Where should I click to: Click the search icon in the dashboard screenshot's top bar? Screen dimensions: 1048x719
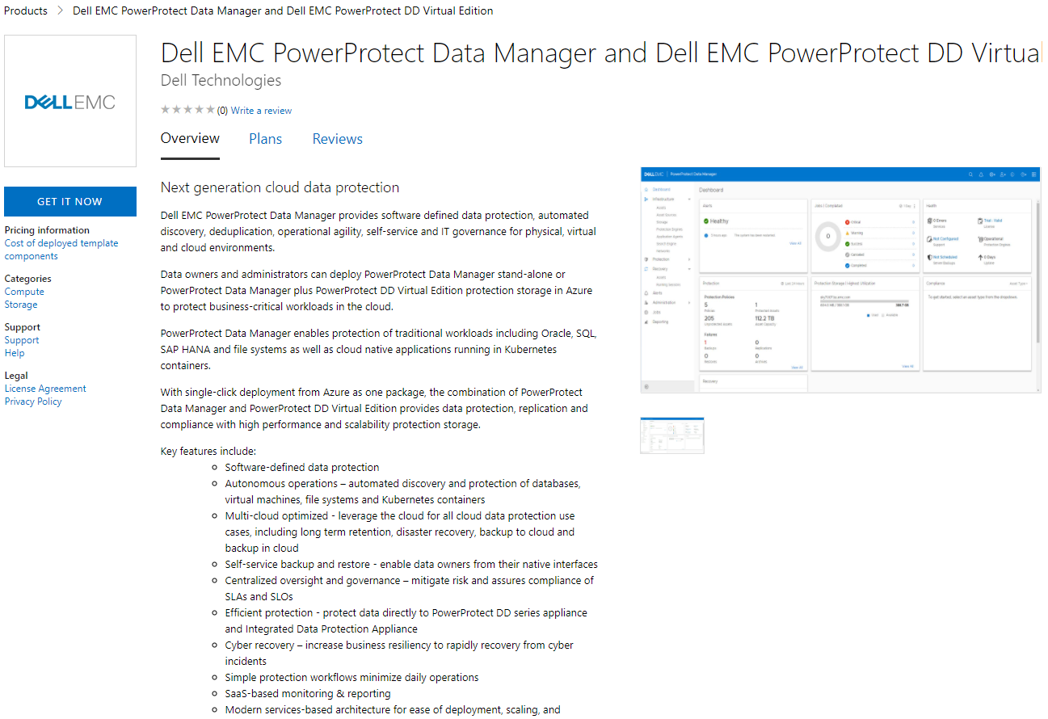[970, 174]
